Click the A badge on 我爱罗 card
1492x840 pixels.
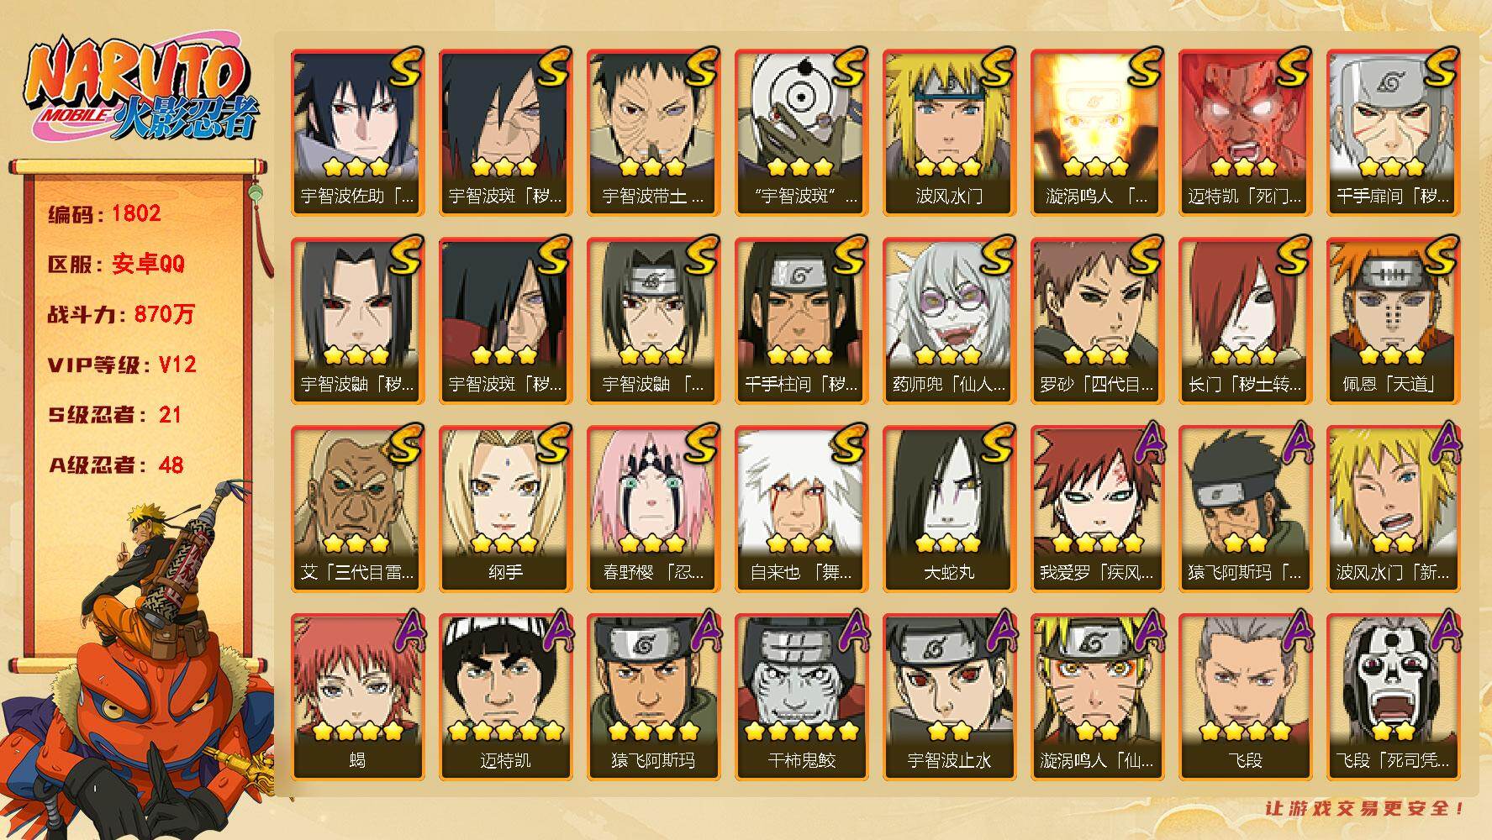[x=1145, y=443]
